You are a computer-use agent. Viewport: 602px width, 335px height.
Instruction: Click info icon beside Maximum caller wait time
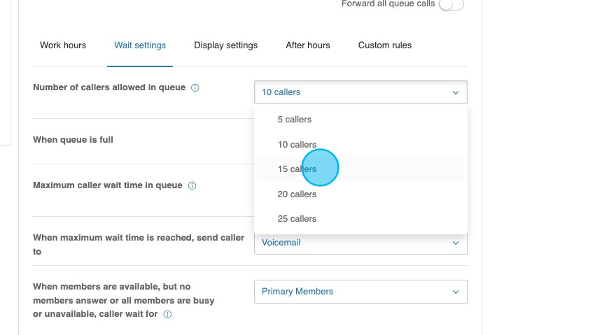pos(192,186)
